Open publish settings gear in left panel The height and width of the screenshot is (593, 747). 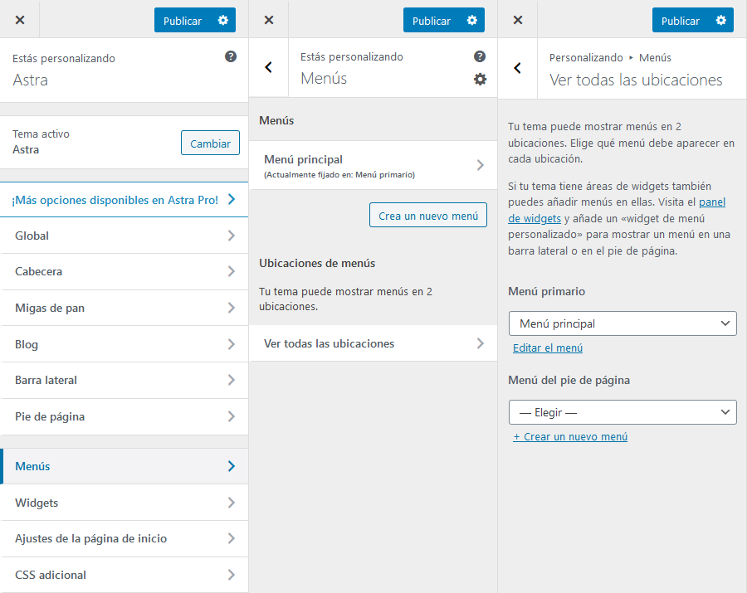point(222,21)
